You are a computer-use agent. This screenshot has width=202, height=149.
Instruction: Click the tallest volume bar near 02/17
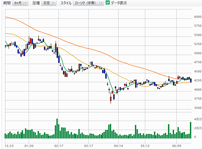(57, 128)
